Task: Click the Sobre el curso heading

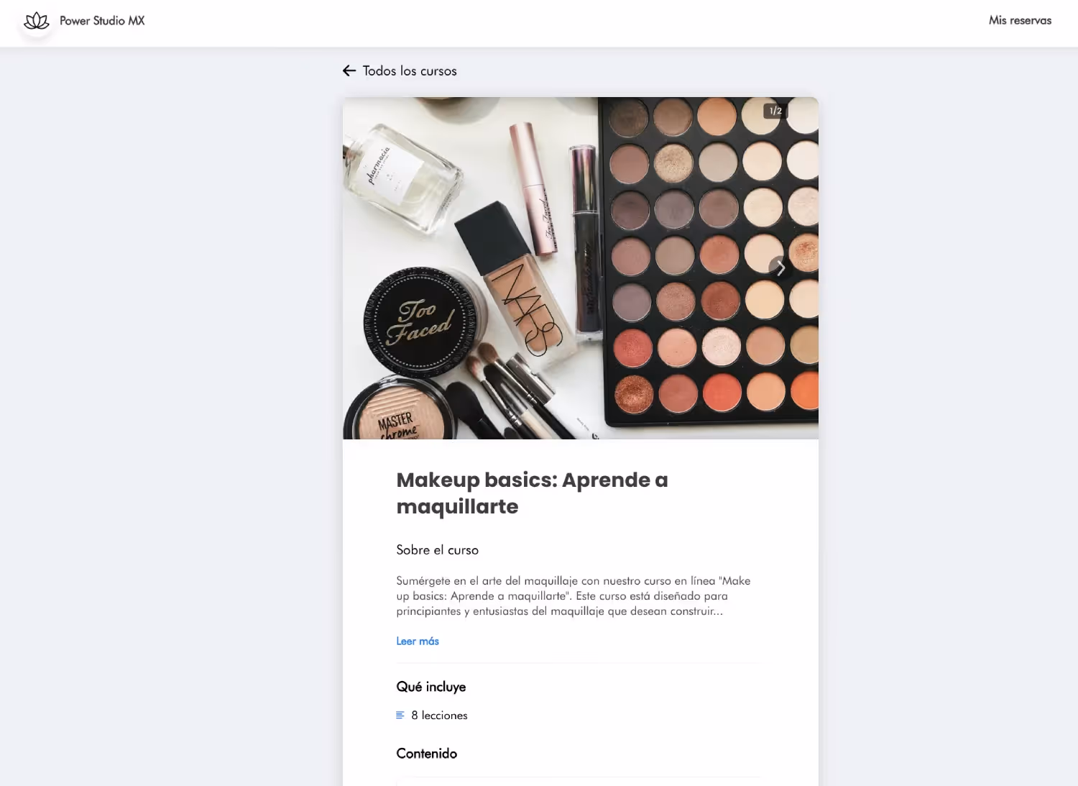Action: click(x=437, y=550)
